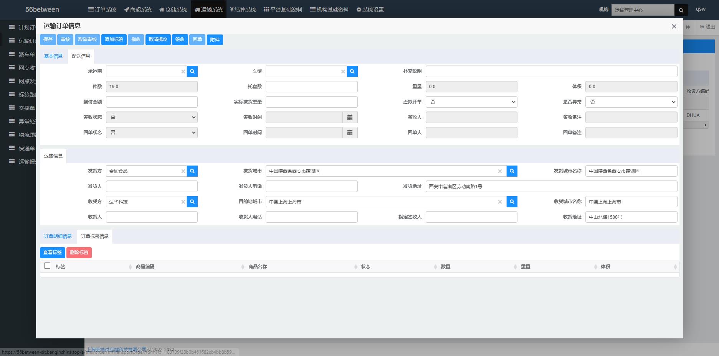Select the 运输信息 tab
The height and width of the screenshot is (356, 719).
53,156
